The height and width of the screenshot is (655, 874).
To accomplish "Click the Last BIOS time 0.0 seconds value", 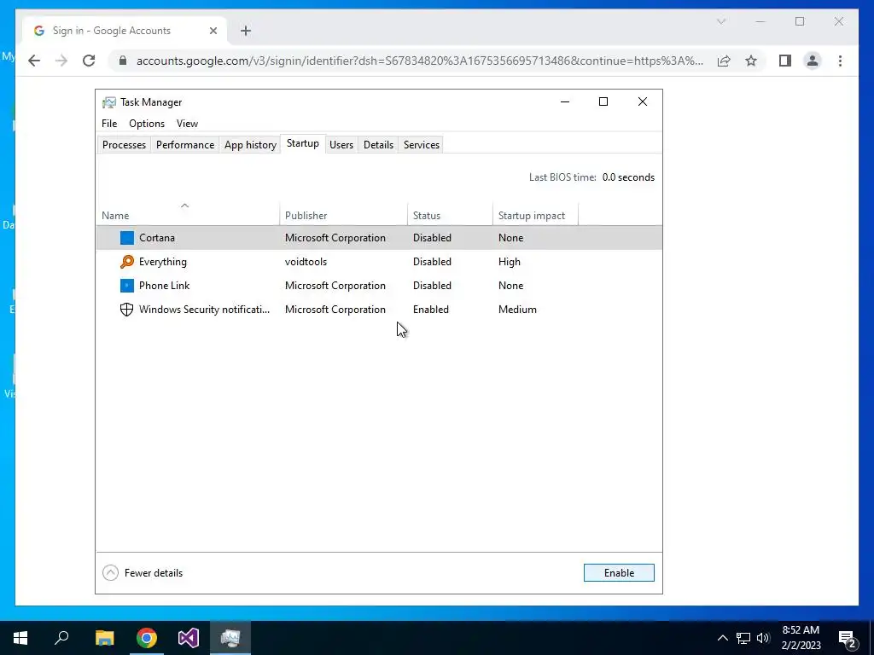I will click(x=628, y=177).
